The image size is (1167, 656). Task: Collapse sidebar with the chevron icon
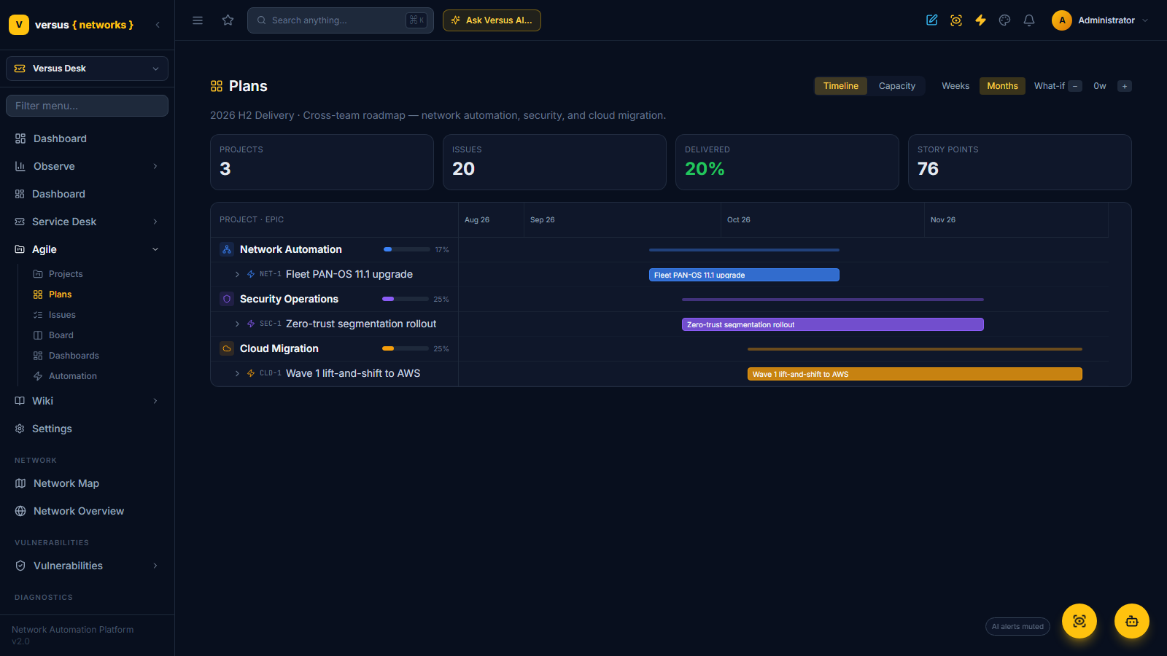pyautogui.click(x=158, y=25)
